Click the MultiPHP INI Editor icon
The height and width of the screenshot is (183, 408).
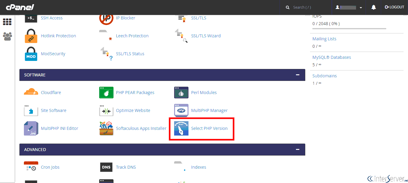pos(31,128)
